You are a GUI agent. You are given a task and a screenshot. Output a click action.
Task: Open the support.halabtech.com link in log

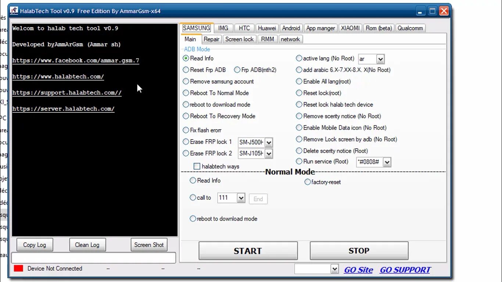pos(67,93)
